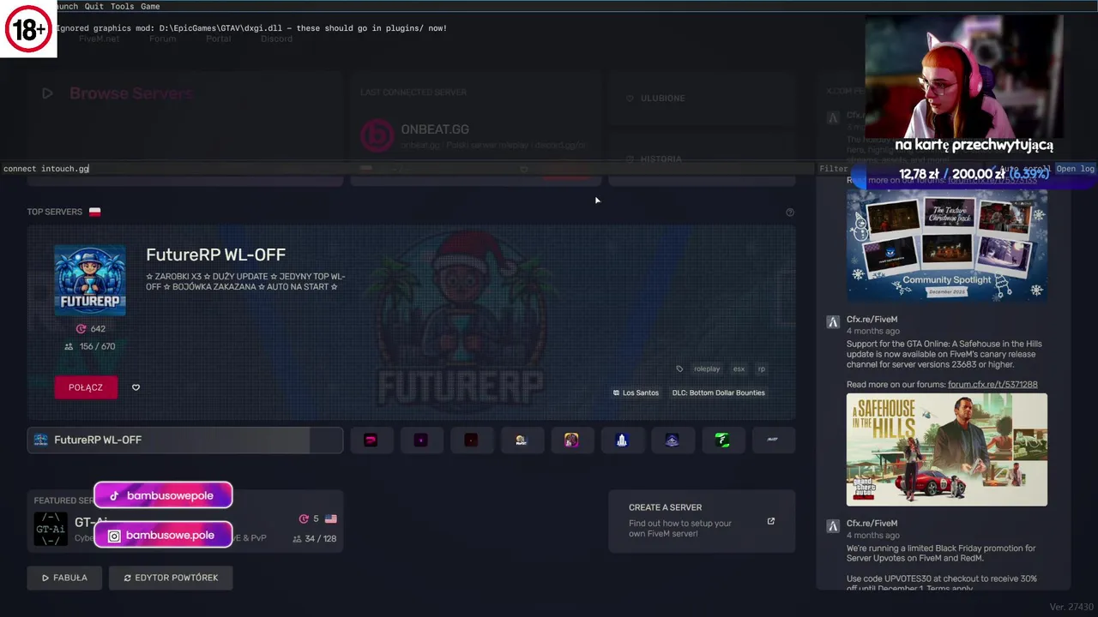
Task: Click the players icon beside 156 / 670
Action: 69,346
